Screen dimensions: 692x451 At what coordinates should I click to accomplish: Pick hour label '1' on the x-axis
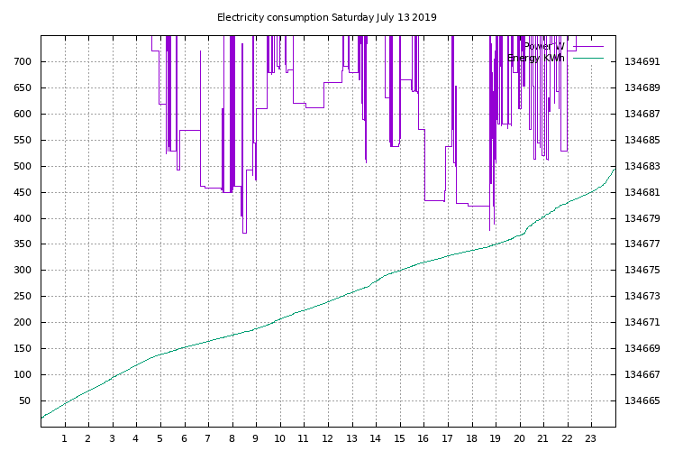point(65,438)
